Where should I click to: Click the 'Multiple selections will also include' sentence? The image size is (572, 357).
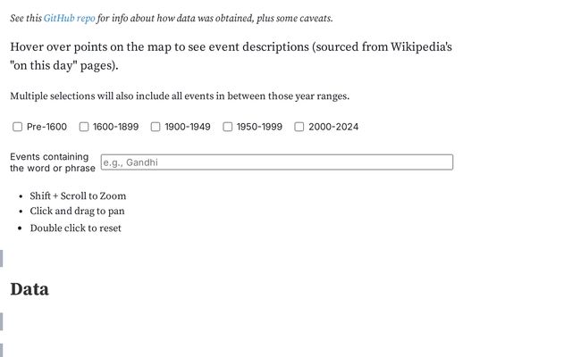(179, 96)
